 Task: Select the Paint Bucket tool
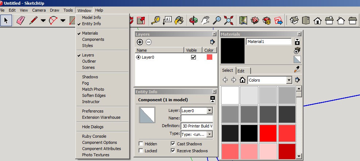179,20
